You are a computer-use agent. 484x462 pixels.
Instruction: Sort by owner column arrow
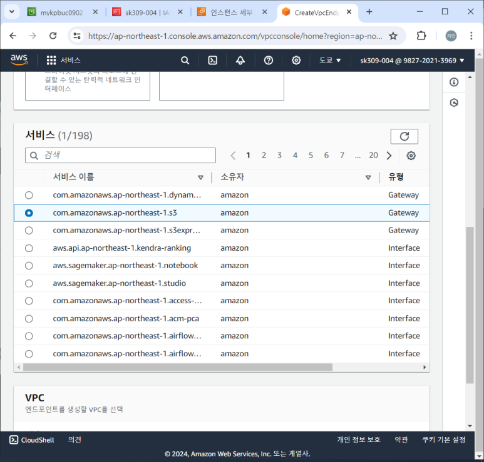coord(368,177)
